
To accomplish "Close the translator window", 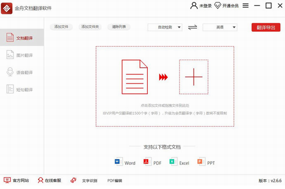I will pyautogui.click(x=280, y=6).
